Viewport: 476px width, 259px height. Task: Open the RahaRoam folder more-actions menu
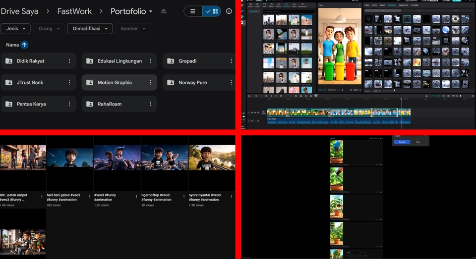150,104
